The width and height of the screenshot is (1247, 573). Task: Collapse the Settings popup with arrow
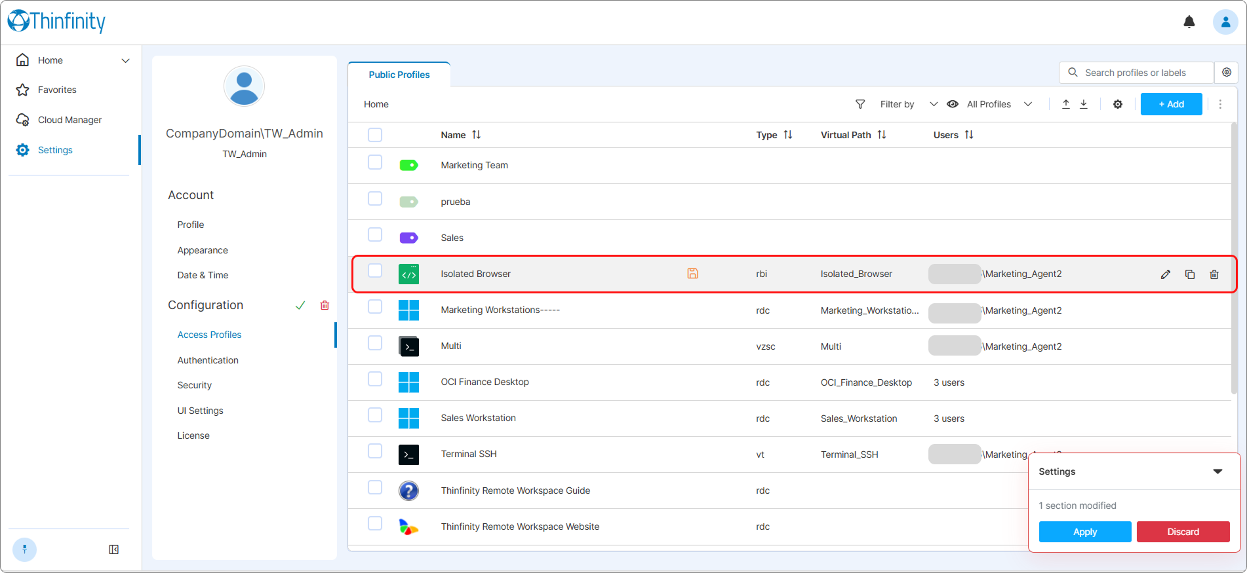coord(1217,471)
